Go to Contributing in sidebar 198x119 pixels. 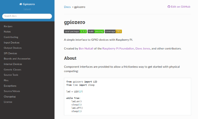point(11,37)
